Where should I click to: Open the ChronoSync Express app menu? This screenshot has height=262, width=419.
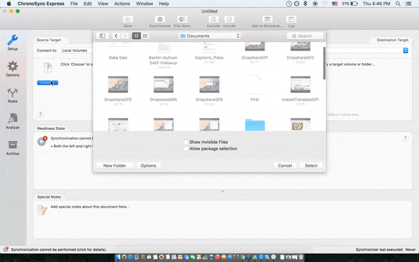pos(41,3)
